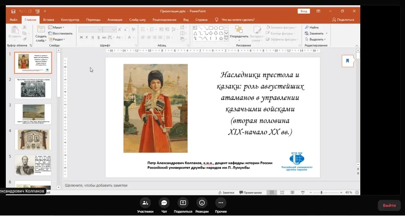The width and height of the screenshot is (405, 216).
Task: Click Заменить to replace text
Action: [314, 33]
